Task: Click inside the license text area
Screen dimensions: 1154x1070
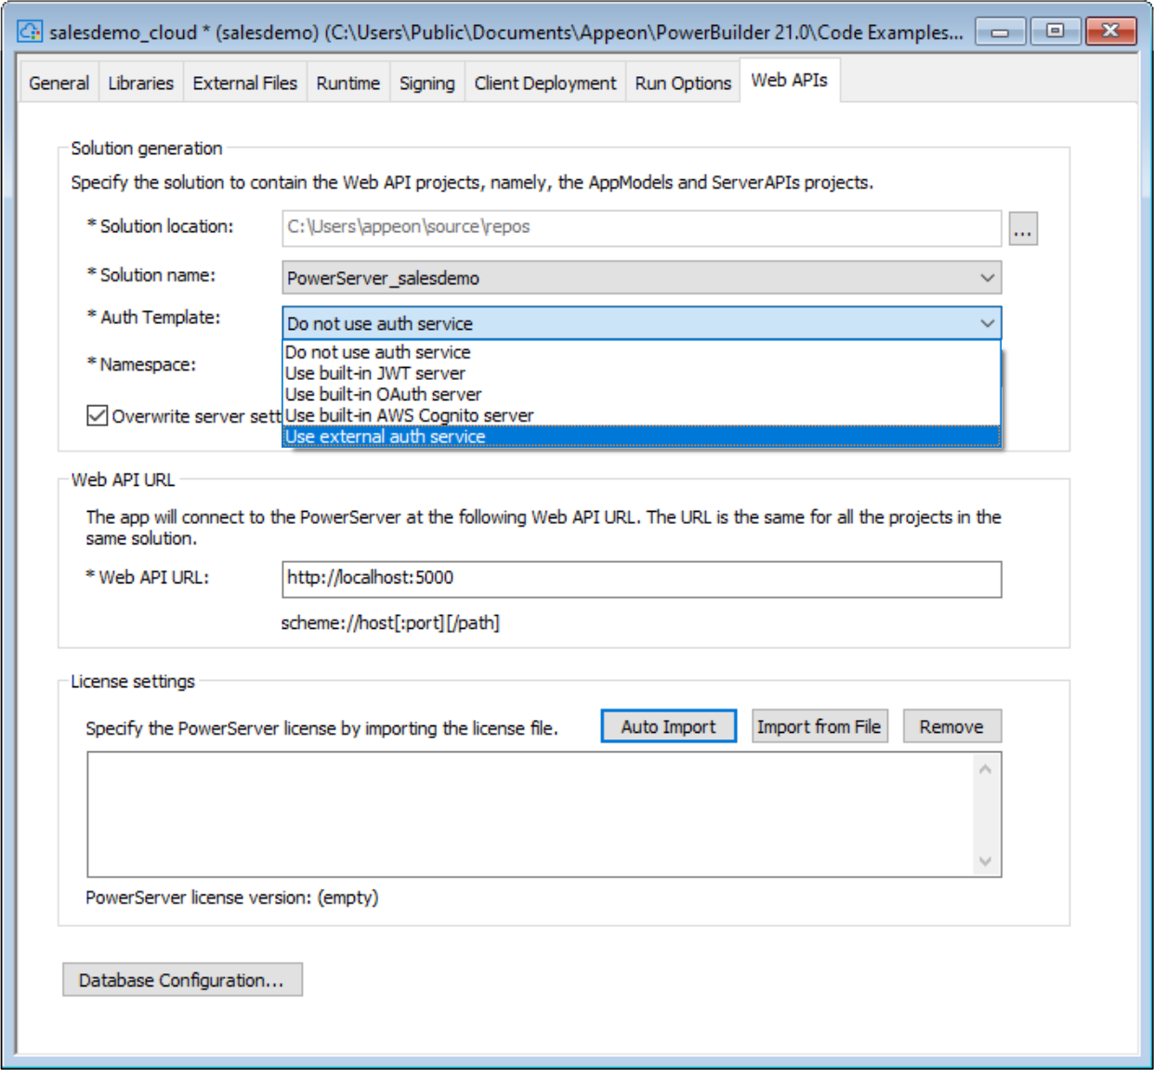Action: (530, 815)
